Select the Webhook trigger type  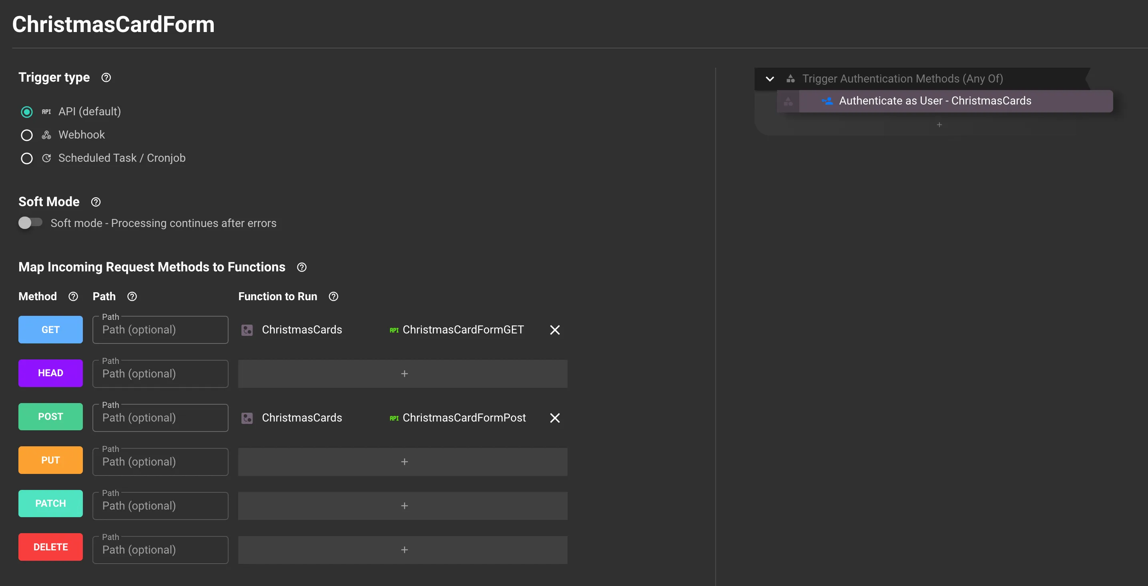pos(27,135)
